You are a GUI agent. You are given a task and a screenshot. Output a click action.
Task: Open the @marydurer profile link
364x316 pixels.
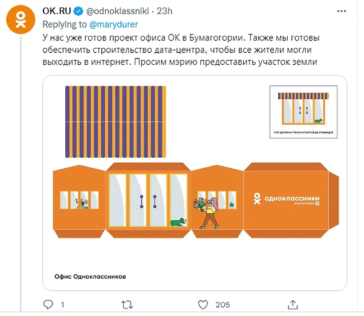pyautogui.click(x=114, y=24)
